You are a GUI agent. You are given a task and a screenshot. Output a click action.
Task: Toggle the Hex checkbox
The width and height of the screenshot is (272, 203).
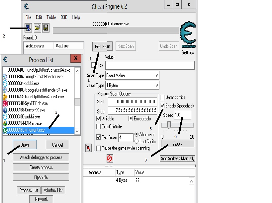(93, 65)
